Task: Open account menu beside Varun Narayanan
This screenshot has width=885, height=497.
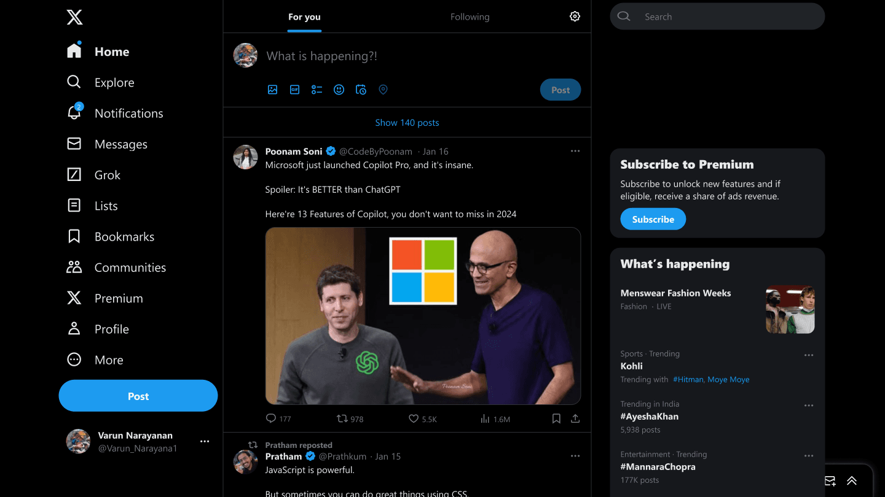Action: [205, 441]
